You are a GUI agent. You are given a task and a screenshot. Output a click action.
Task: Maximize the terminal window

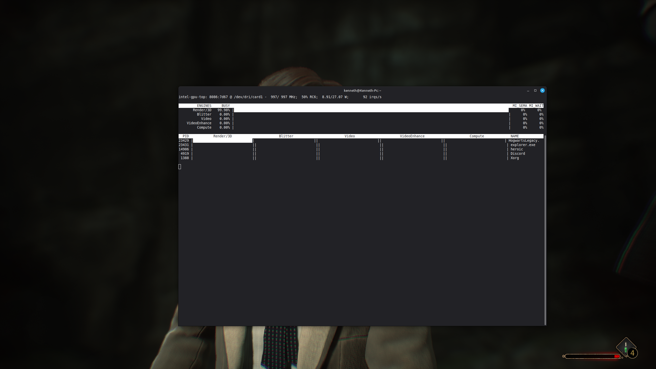535,90
